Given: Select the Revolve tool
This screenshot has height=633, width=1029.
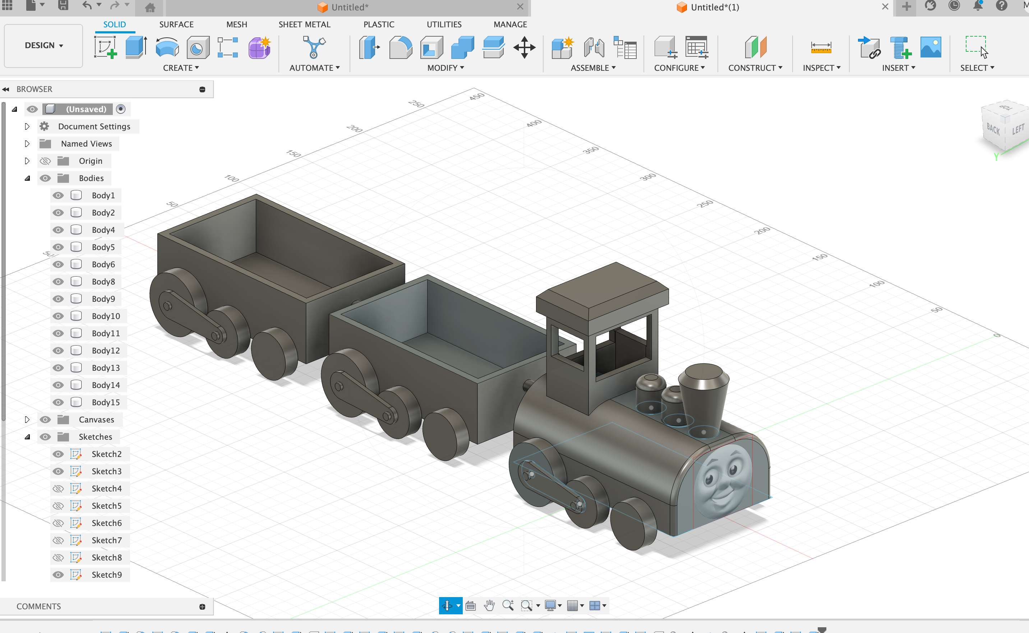Looking at the screenshot, I should (167, 47).
